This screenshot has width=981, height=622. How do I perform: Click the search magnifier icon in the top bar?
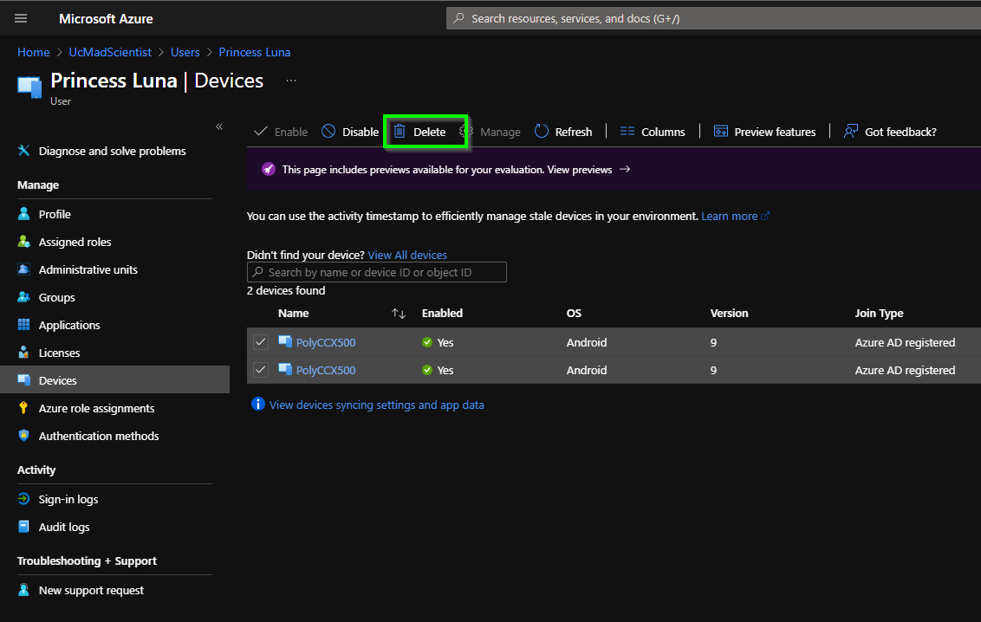point(458,18)
